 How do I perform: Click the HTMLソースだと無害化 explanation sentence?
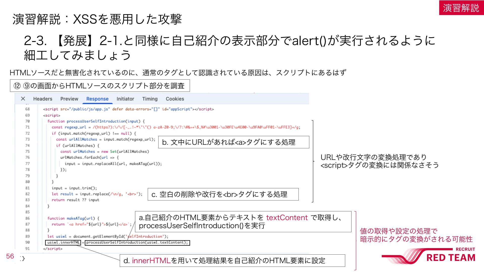coord(178,73)
